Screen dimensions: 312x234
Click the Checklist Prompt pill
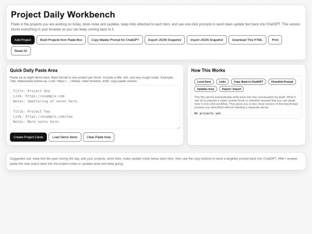click(x=282, y=81)
